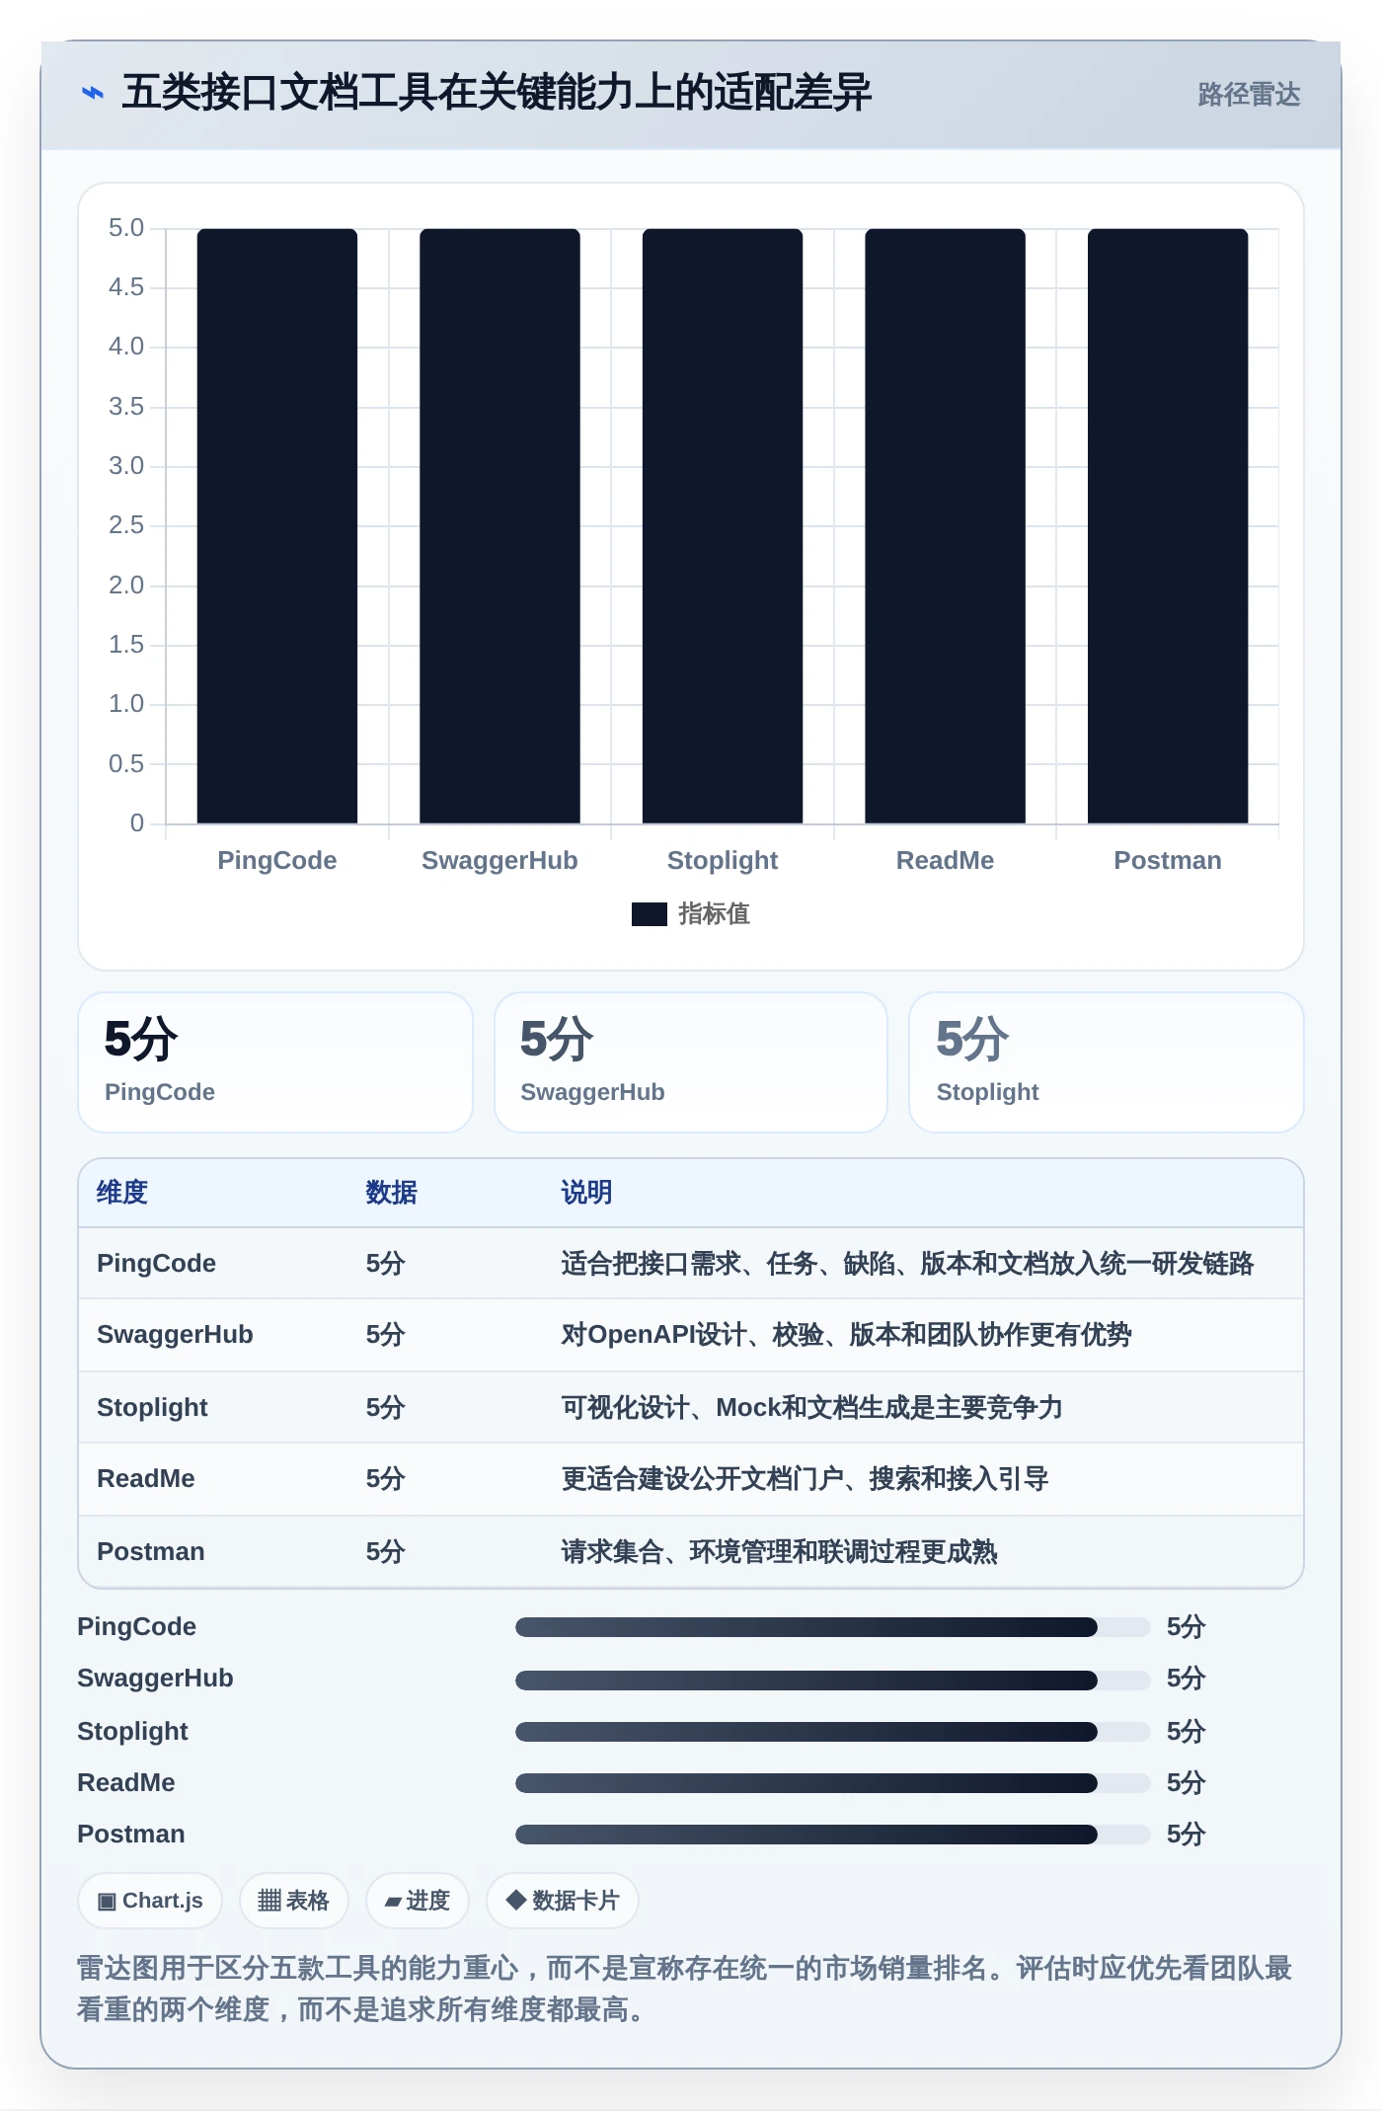
Task: Click the 指标值 legend label
Action: pyautogui.click(x=714, y=914)
